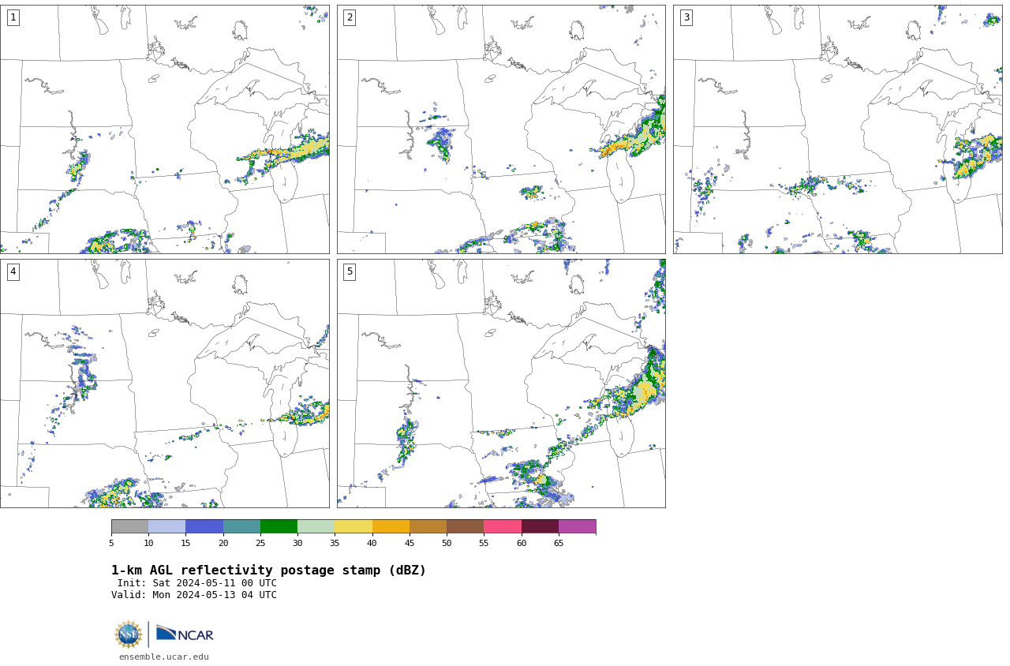
Task: Click the Init: Sat 2024-05-11 00 UTC line
Action: (x=197, y=583)
